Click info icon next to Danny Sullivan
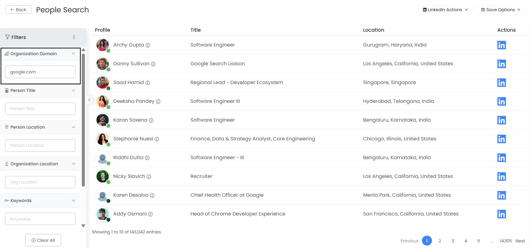The image size is (530, 248). tap(153, 64)
